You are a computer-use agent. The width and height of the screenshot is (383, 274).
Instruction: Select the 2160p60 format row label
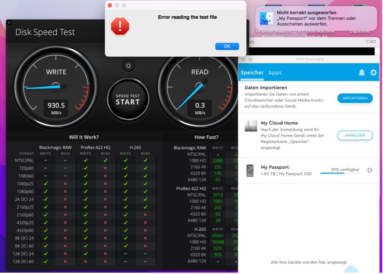point(25,215)
